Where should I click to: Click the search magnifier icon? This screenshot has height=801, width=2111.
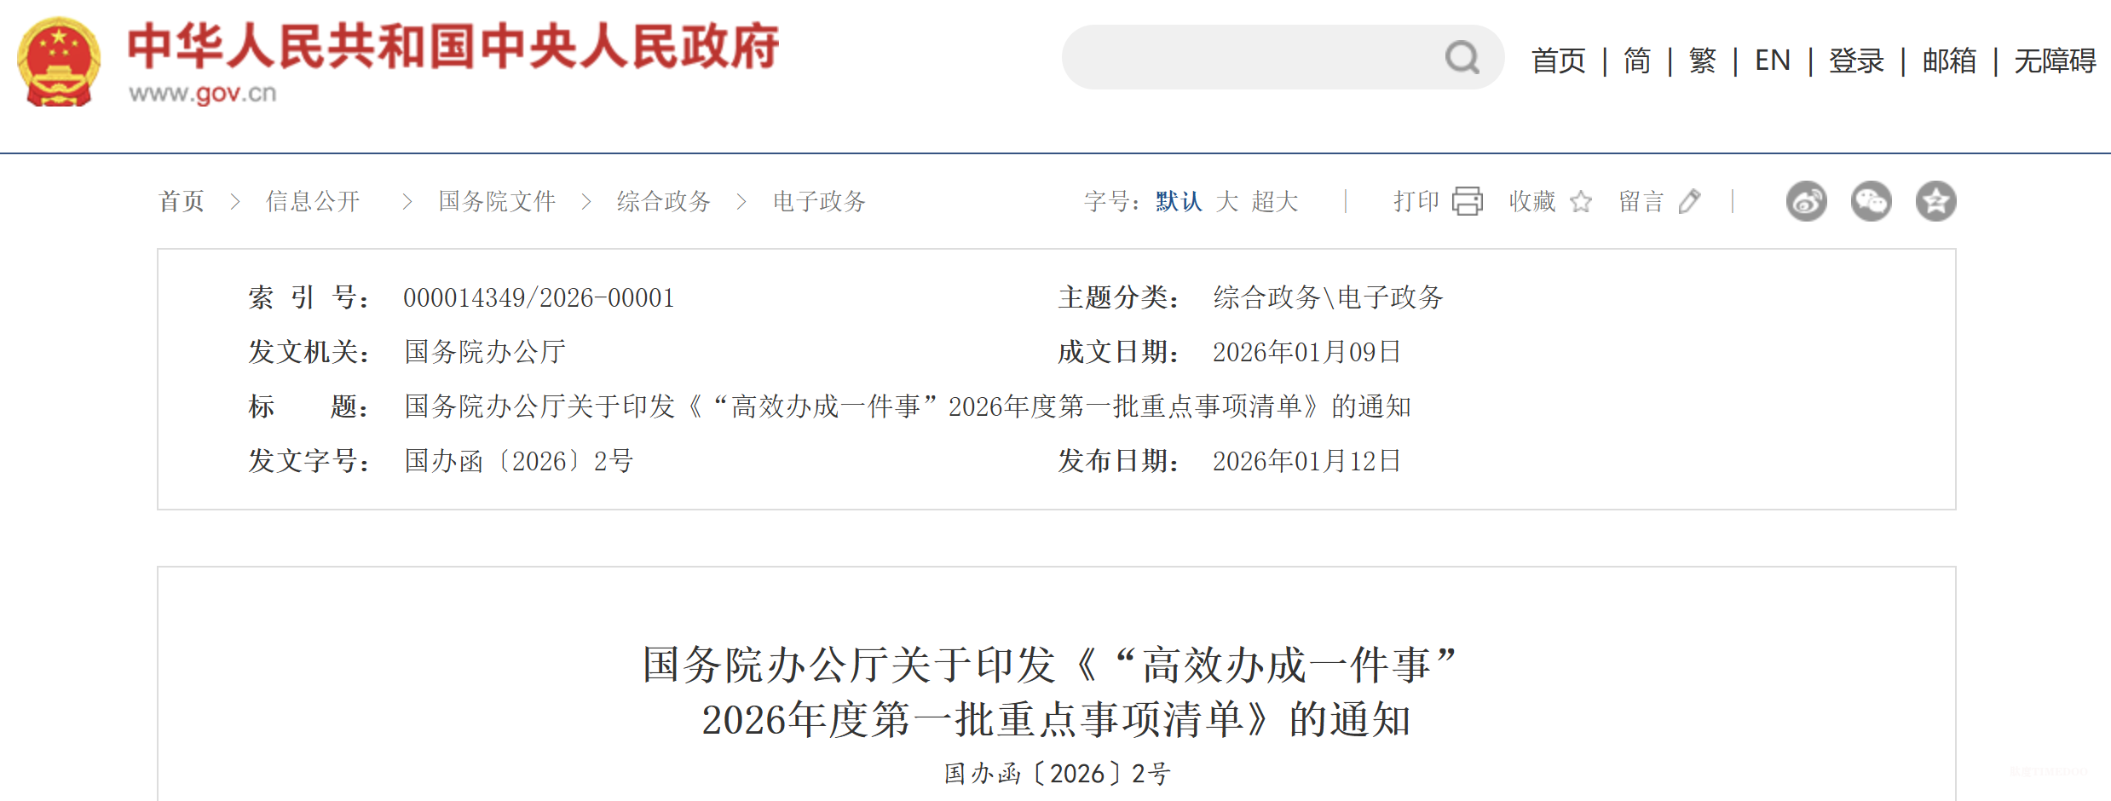click(1462, 58)
